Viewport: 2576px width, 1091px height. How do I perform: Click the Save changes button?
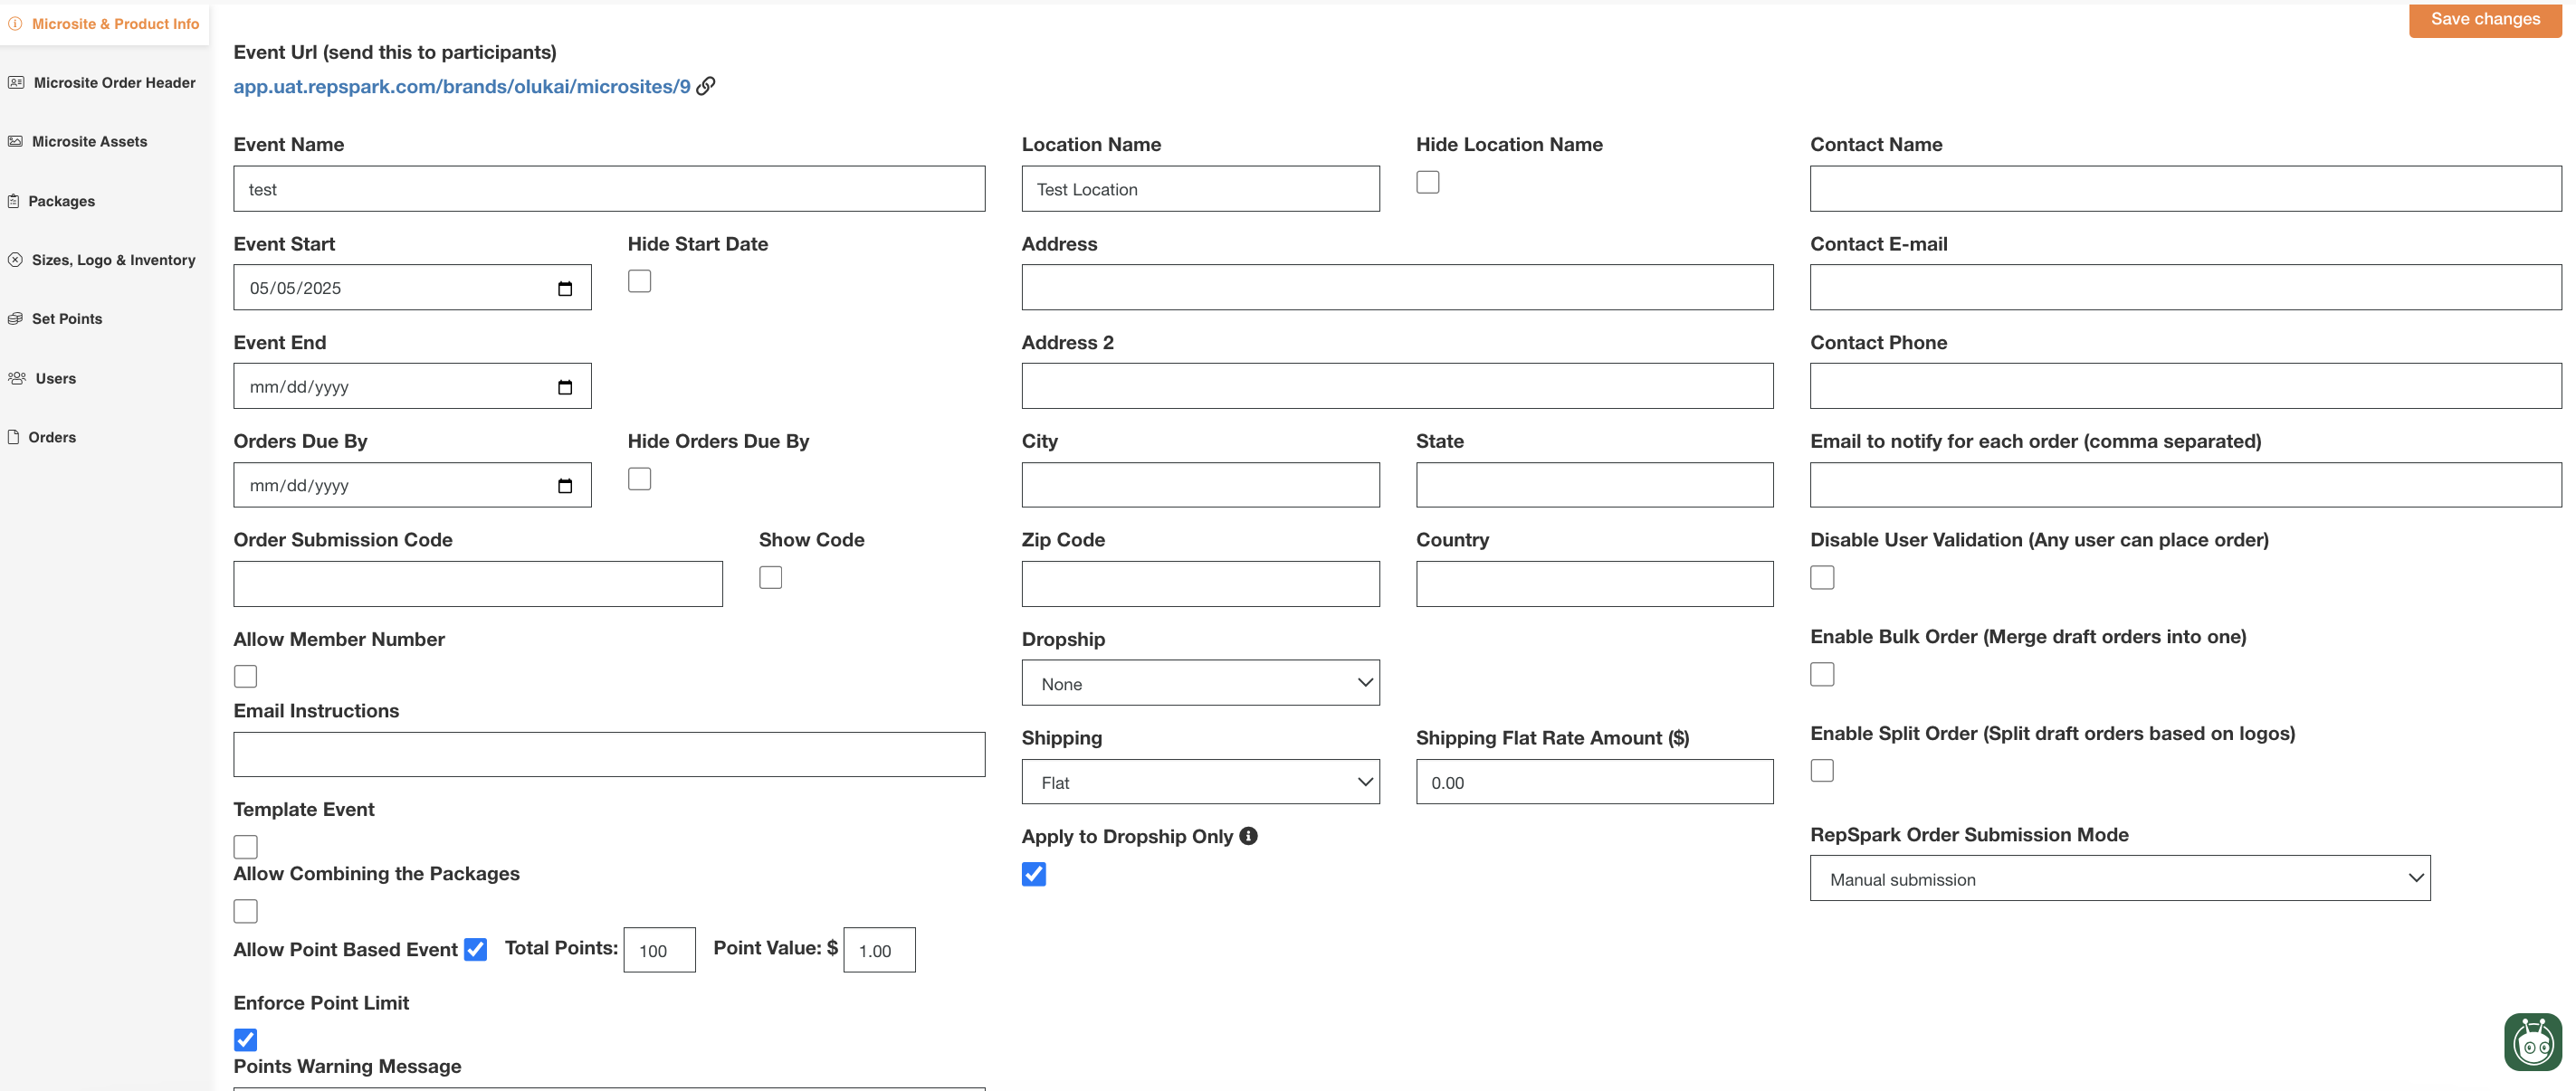(x=2485, y=19)
